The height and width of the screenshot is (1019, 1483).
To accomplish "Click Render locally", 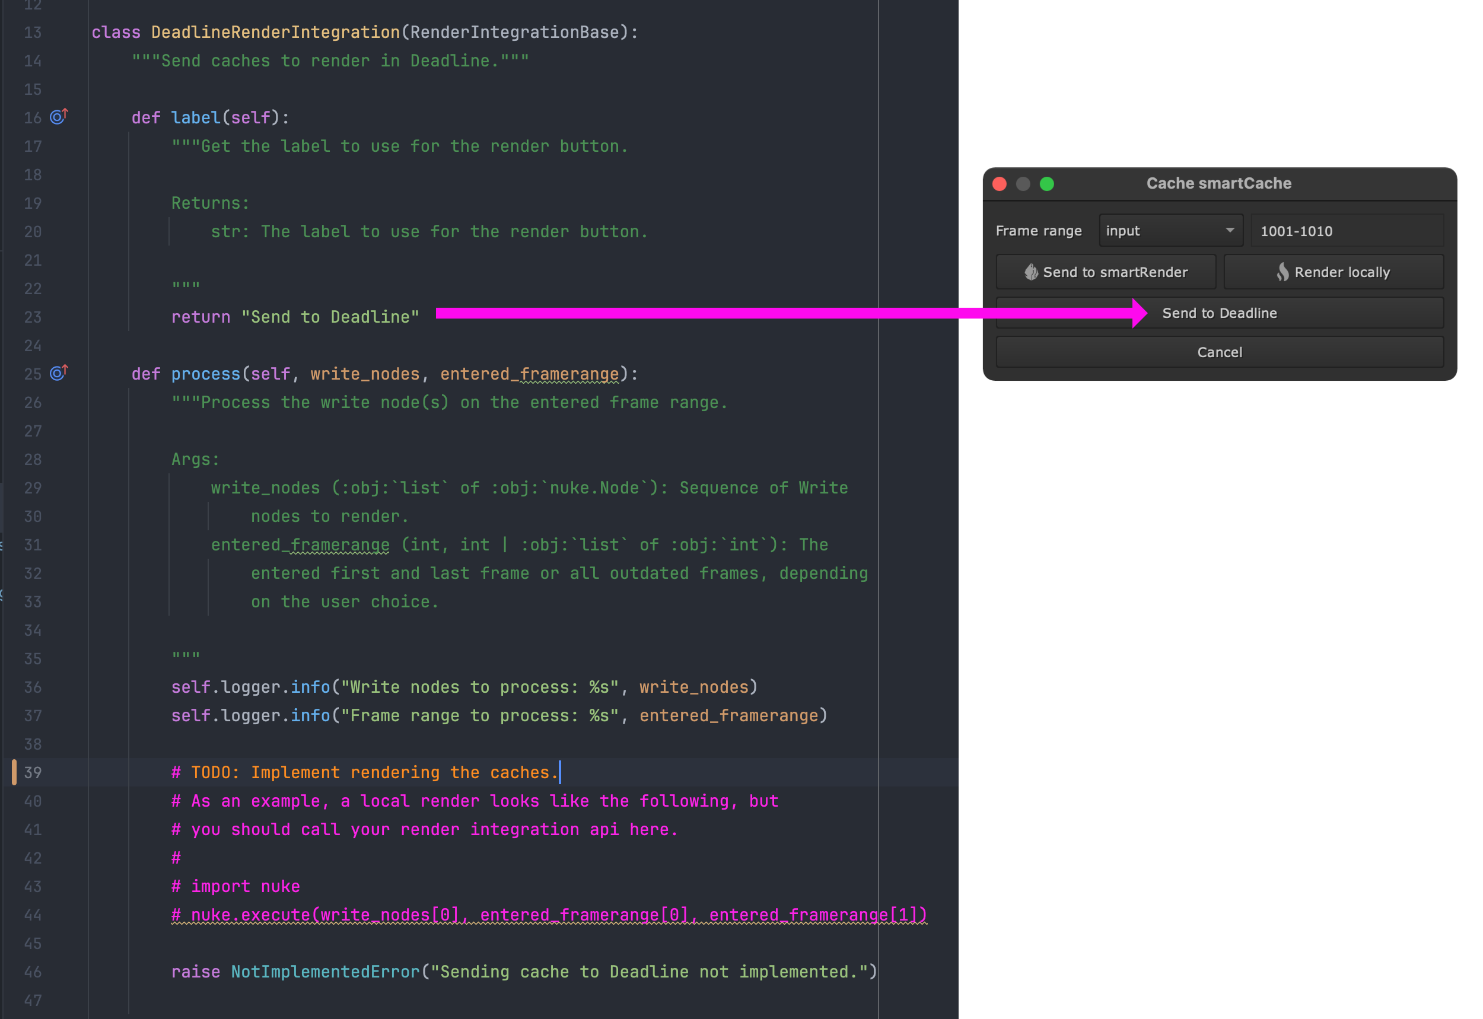I will pos(1334,271).
